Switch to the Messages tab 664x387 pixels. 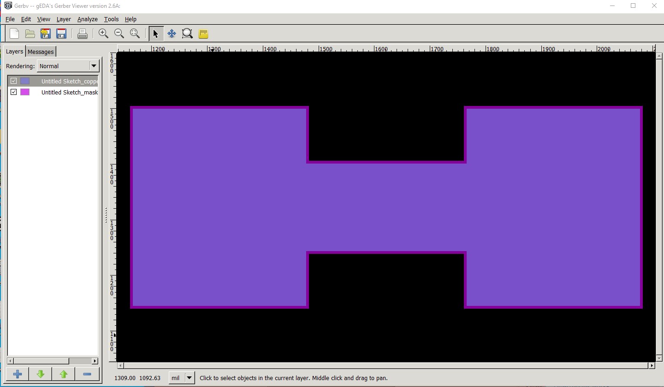[x=41, y=52]
